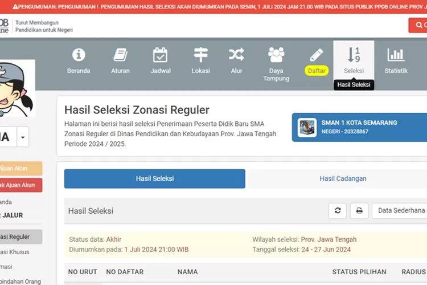The image size is (427, 285).
Task: Click the 'Turut Membangun' tagline text
Action: pos(37,23)
